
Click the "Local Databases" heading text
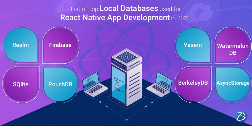point(129,9)
